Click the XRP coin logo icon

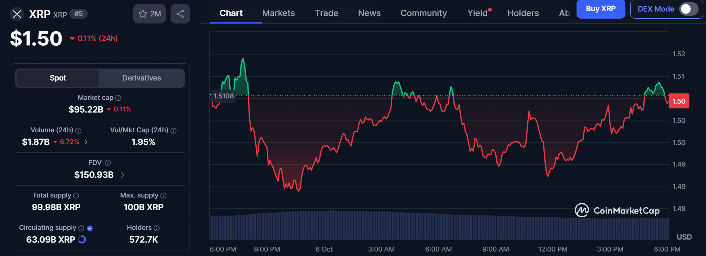click(x=17, y=14)
